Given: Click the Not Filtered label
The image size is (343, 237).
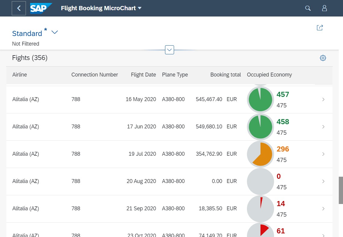Looking at the screenshot, I should 26,43.
